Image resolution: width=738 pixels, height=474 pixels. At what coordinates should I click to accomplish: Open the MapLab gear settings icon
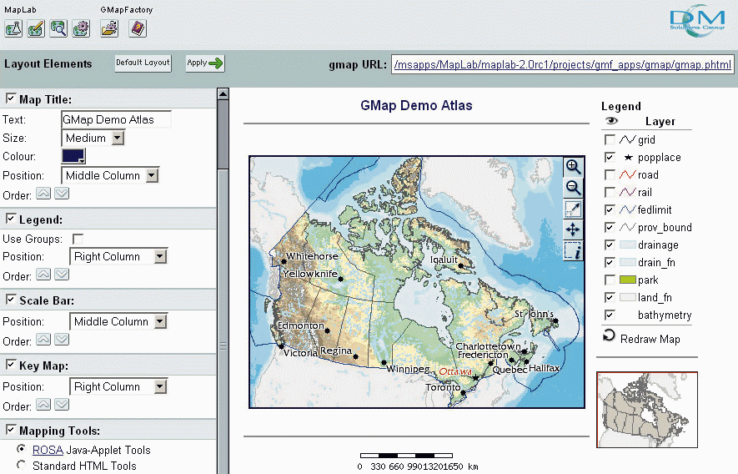(x=81, y=28)
